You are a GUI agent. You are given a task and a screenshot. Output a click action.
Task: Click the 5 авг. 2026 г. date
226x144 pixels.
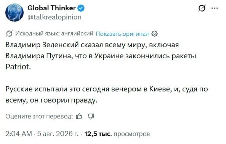58,134
